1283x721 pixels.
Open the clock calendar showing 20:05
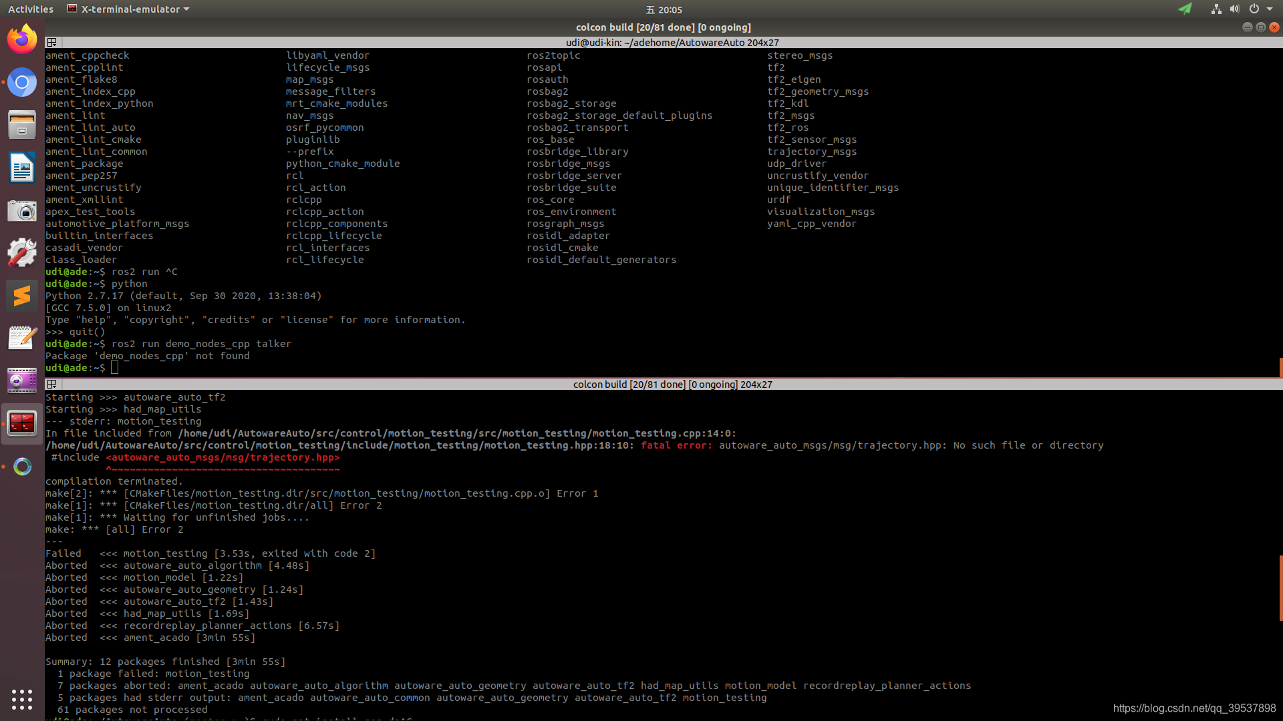(x=664, y=9)
